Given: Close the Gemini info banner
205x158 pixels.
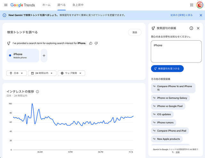Looking at the screenshot, I should tap(201, 15).
